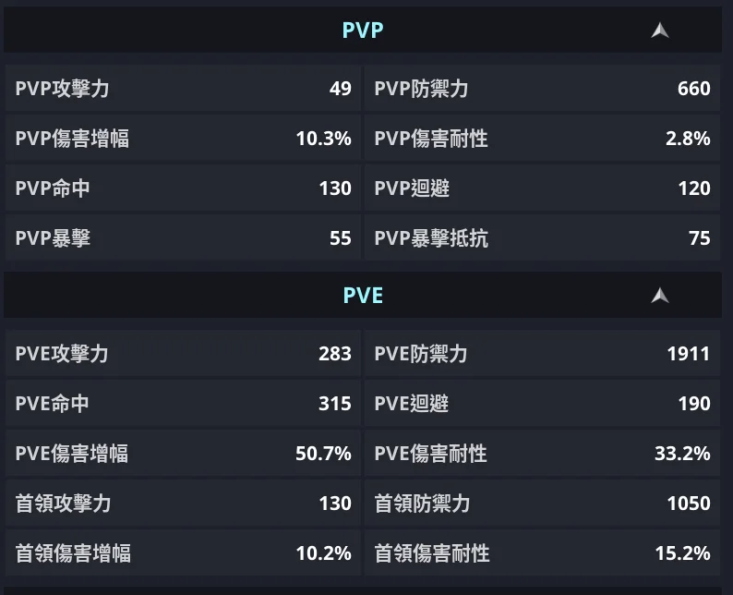Click the PVP傷害耐性 row
The width and height of the screenshot is (733, 595).
pyautogui.click(x=542, y=139)
